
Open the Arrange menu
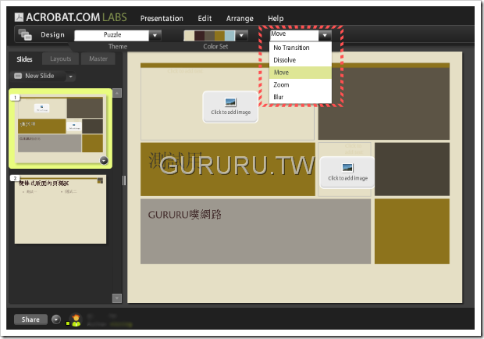point(240,19)
